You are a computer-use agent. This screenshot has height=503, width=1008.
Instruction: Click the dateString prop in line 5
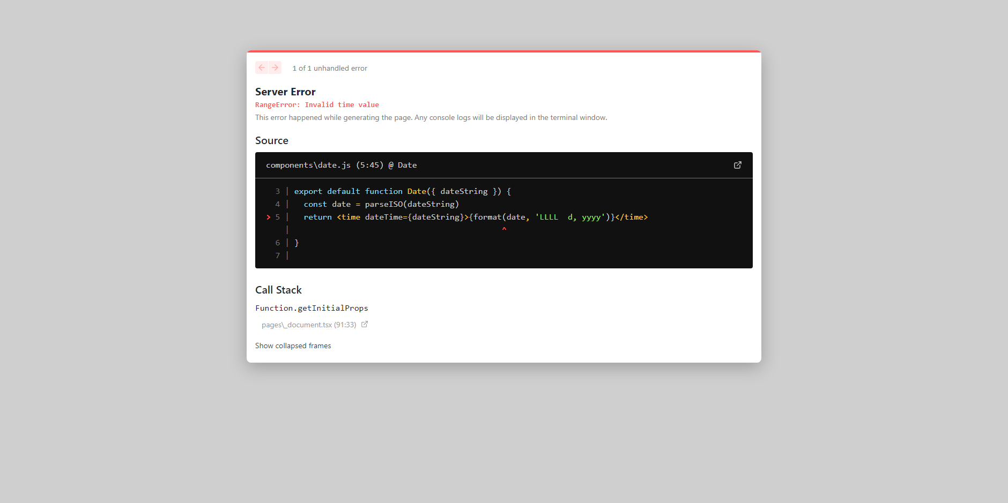coord(435,217)
